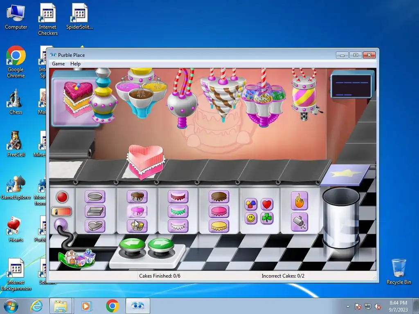View the target cake order picture

click(76, 98)
